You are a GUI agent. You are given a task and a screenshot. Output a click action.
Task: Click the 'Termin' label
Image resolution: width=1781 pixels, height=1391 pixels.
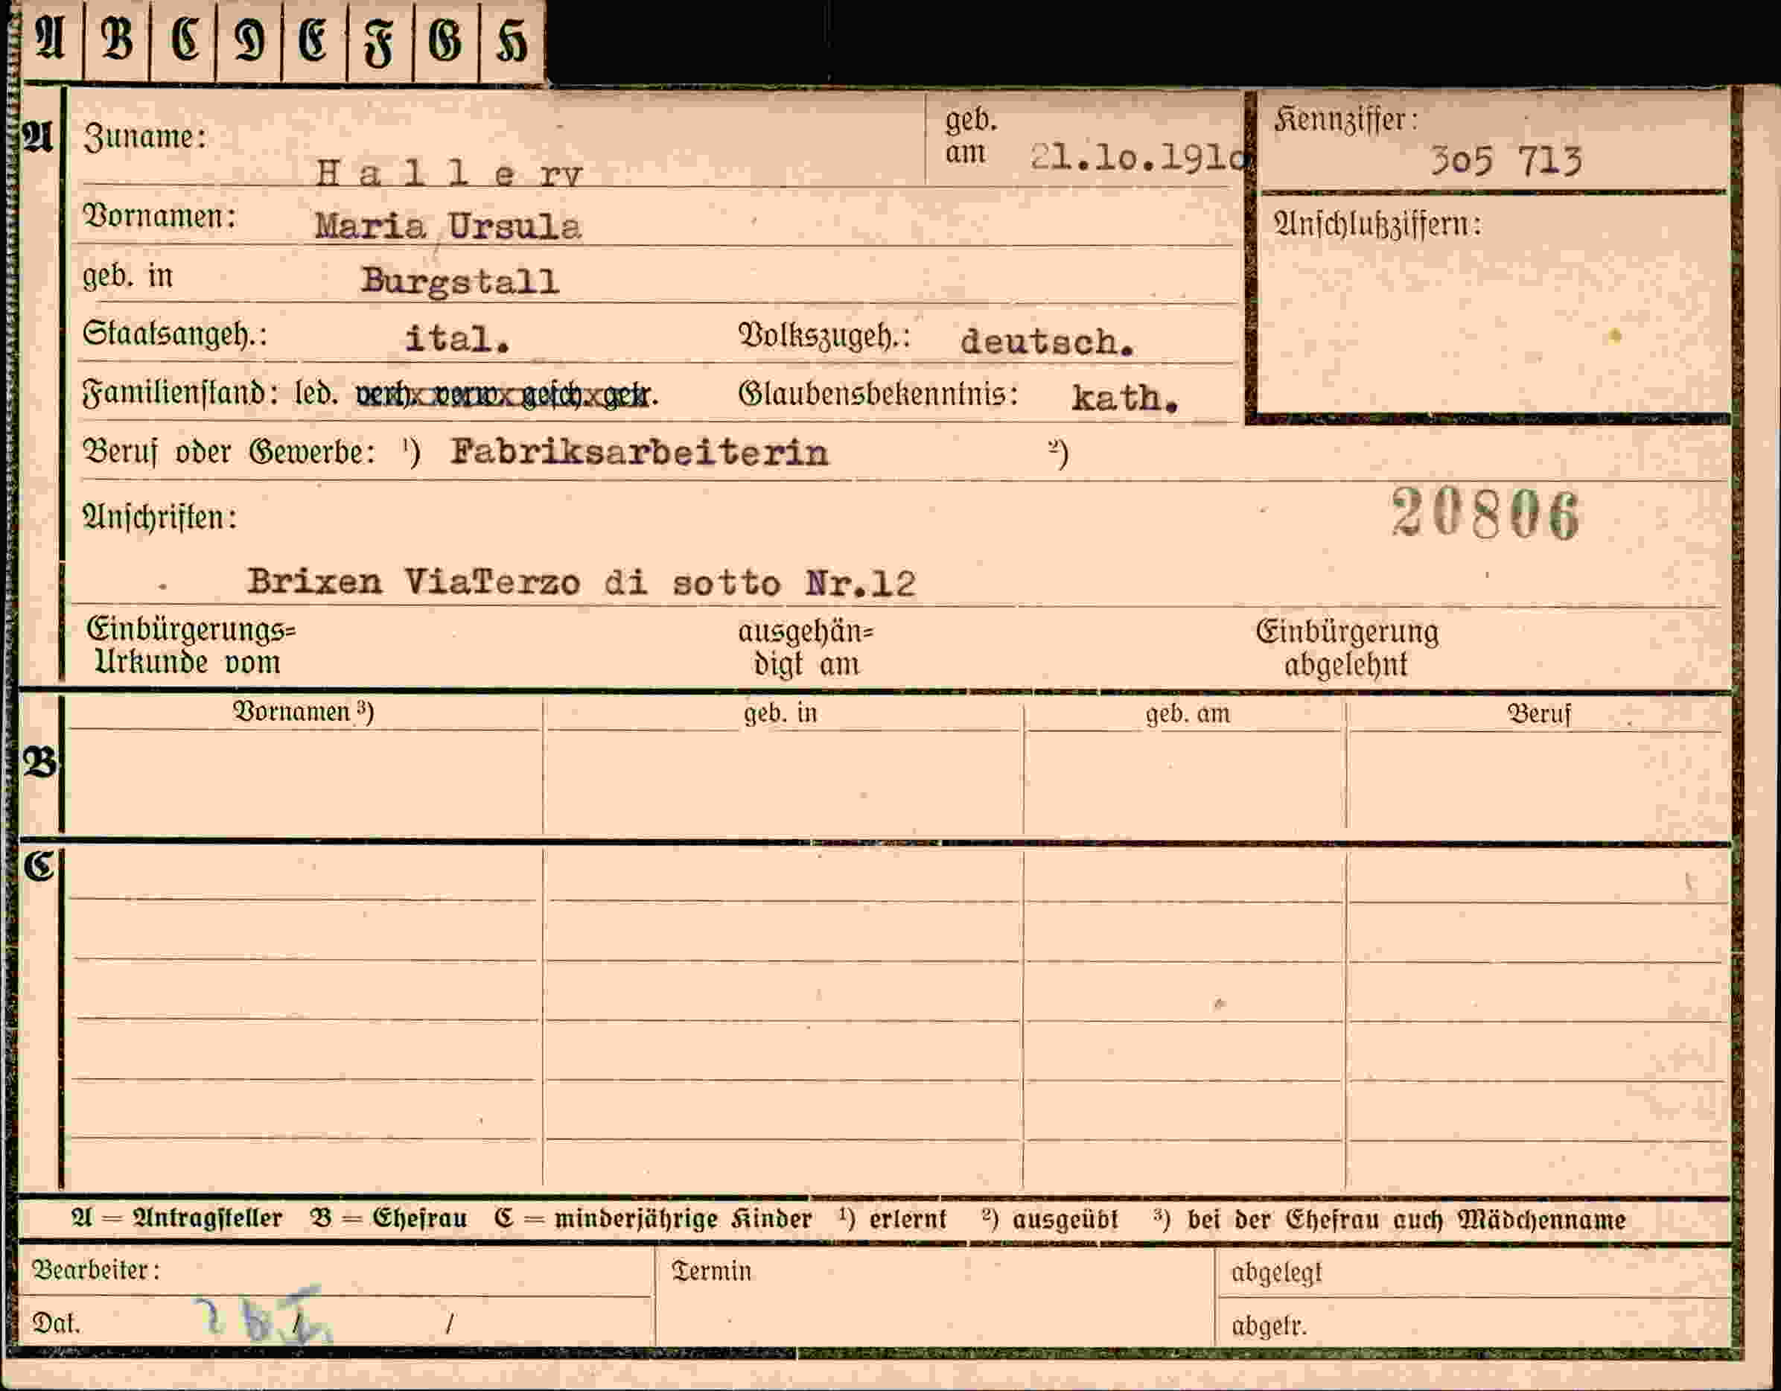(712, 1271)
